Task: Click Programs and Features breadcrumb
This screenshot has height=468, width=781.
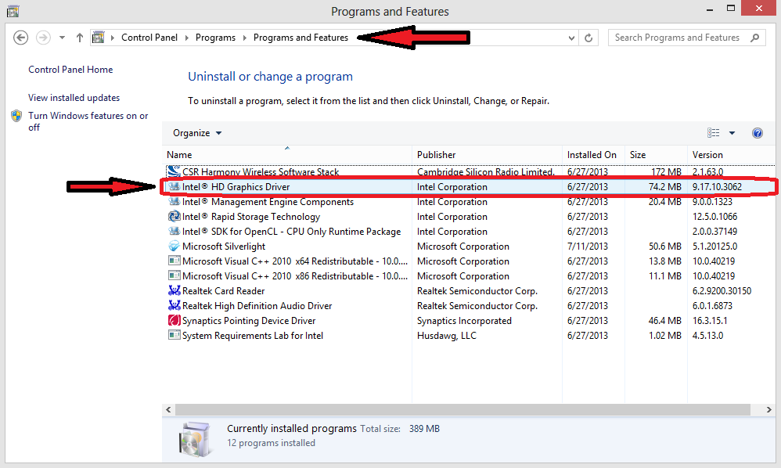Action: tap(301, 38)
